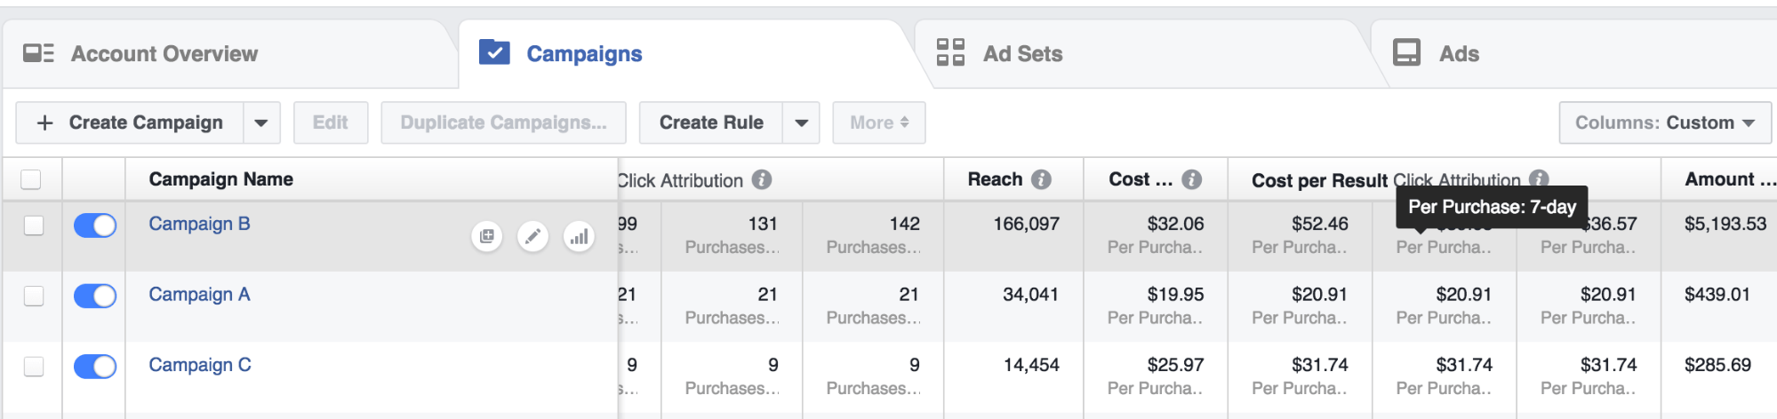
Task: Click the Cost per Result column header
Action: click(1319, 180)
